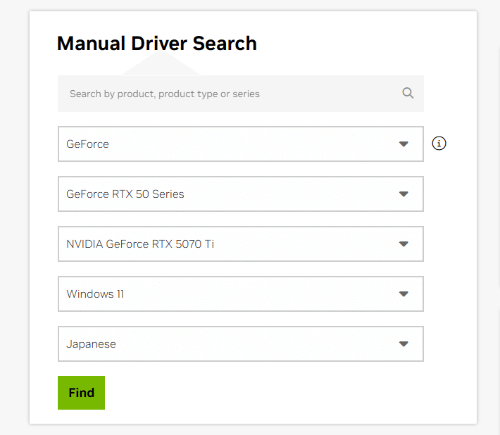Click the GeForce dropdown arrow icon
The width and height of the screenshot is (500, 435).
coord(404,144)
